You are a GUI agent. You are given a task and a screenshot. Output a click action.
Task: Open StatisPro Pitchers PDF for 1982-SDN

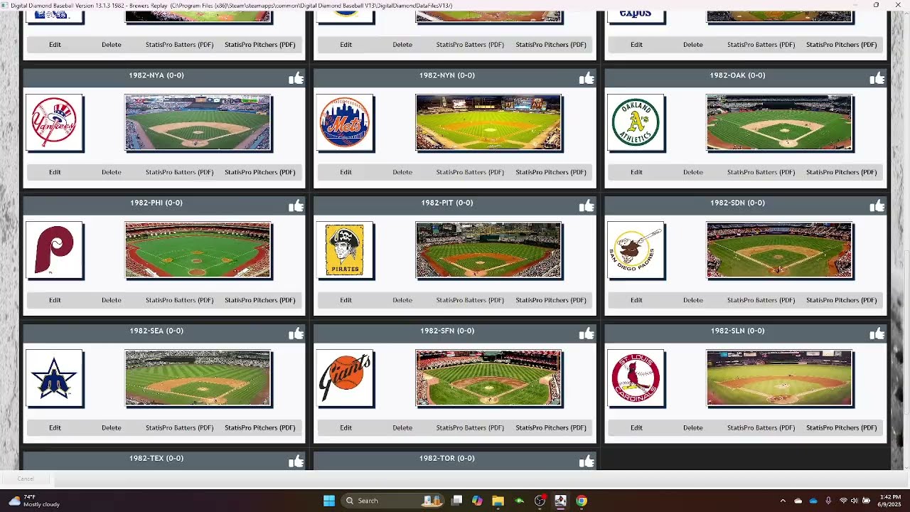coord(842,300)
